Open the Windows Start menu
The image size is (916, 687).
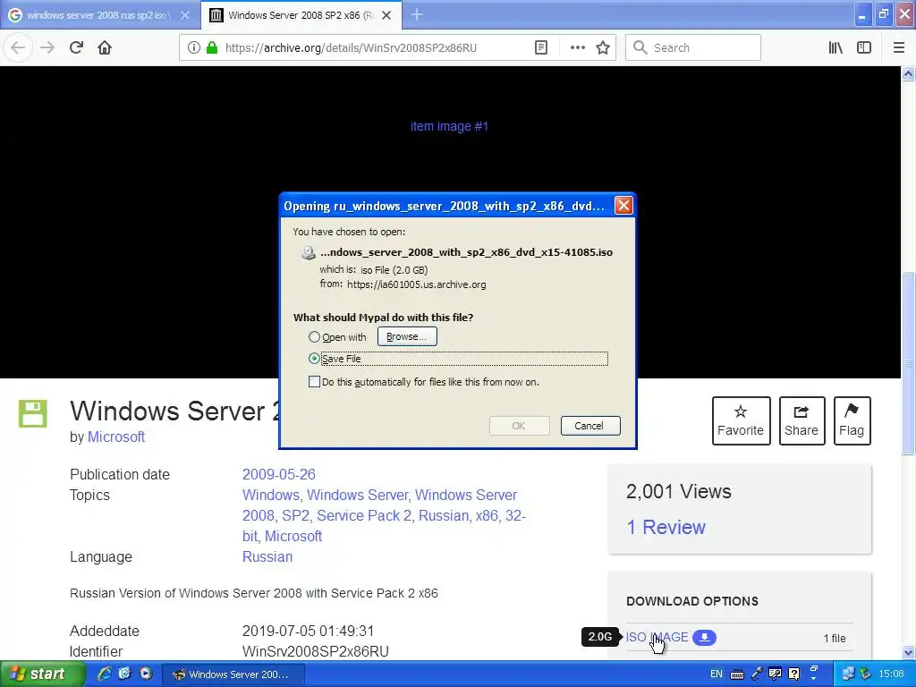click(41, 674)
